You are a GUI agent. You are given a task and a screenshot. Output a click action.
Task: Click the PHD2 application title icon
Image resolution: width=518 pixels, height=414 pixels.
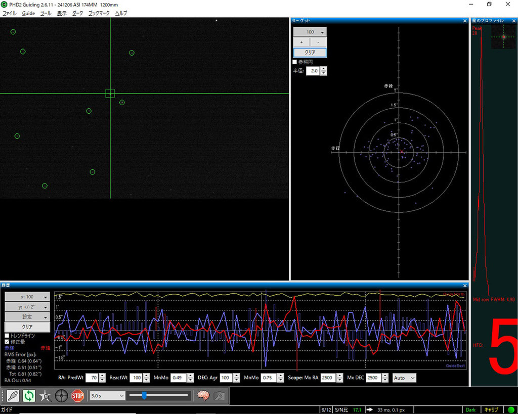[4, 4]
